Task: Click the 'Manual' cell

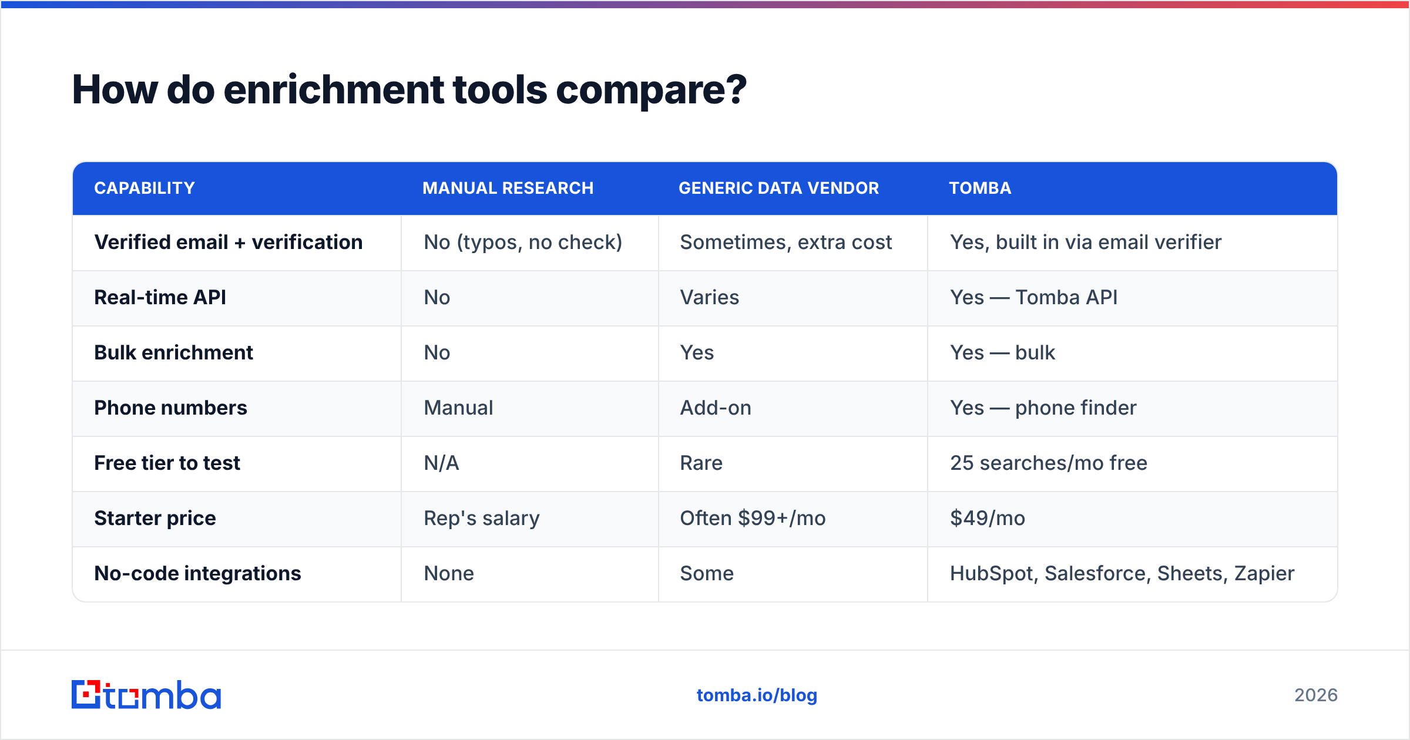Action: 459,408
